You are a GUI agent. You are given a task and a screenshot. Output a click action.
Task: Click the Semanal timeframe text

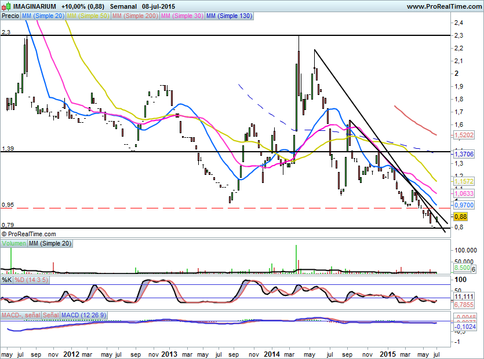[123, 6]
